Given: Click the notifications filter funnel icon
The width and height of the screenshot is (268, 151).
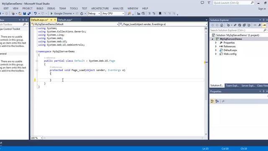Looking at the screenshot, I should pos(209,3).
